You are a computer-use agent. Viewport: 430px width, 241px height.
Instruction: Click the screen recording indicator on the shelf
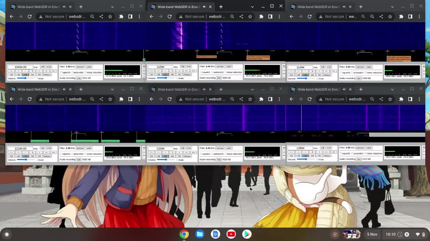coord(335,234)
